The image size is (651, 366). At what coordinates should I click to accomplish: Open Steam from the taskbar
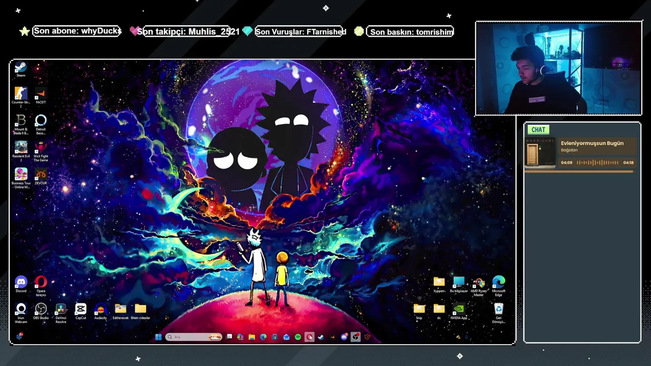321,337
